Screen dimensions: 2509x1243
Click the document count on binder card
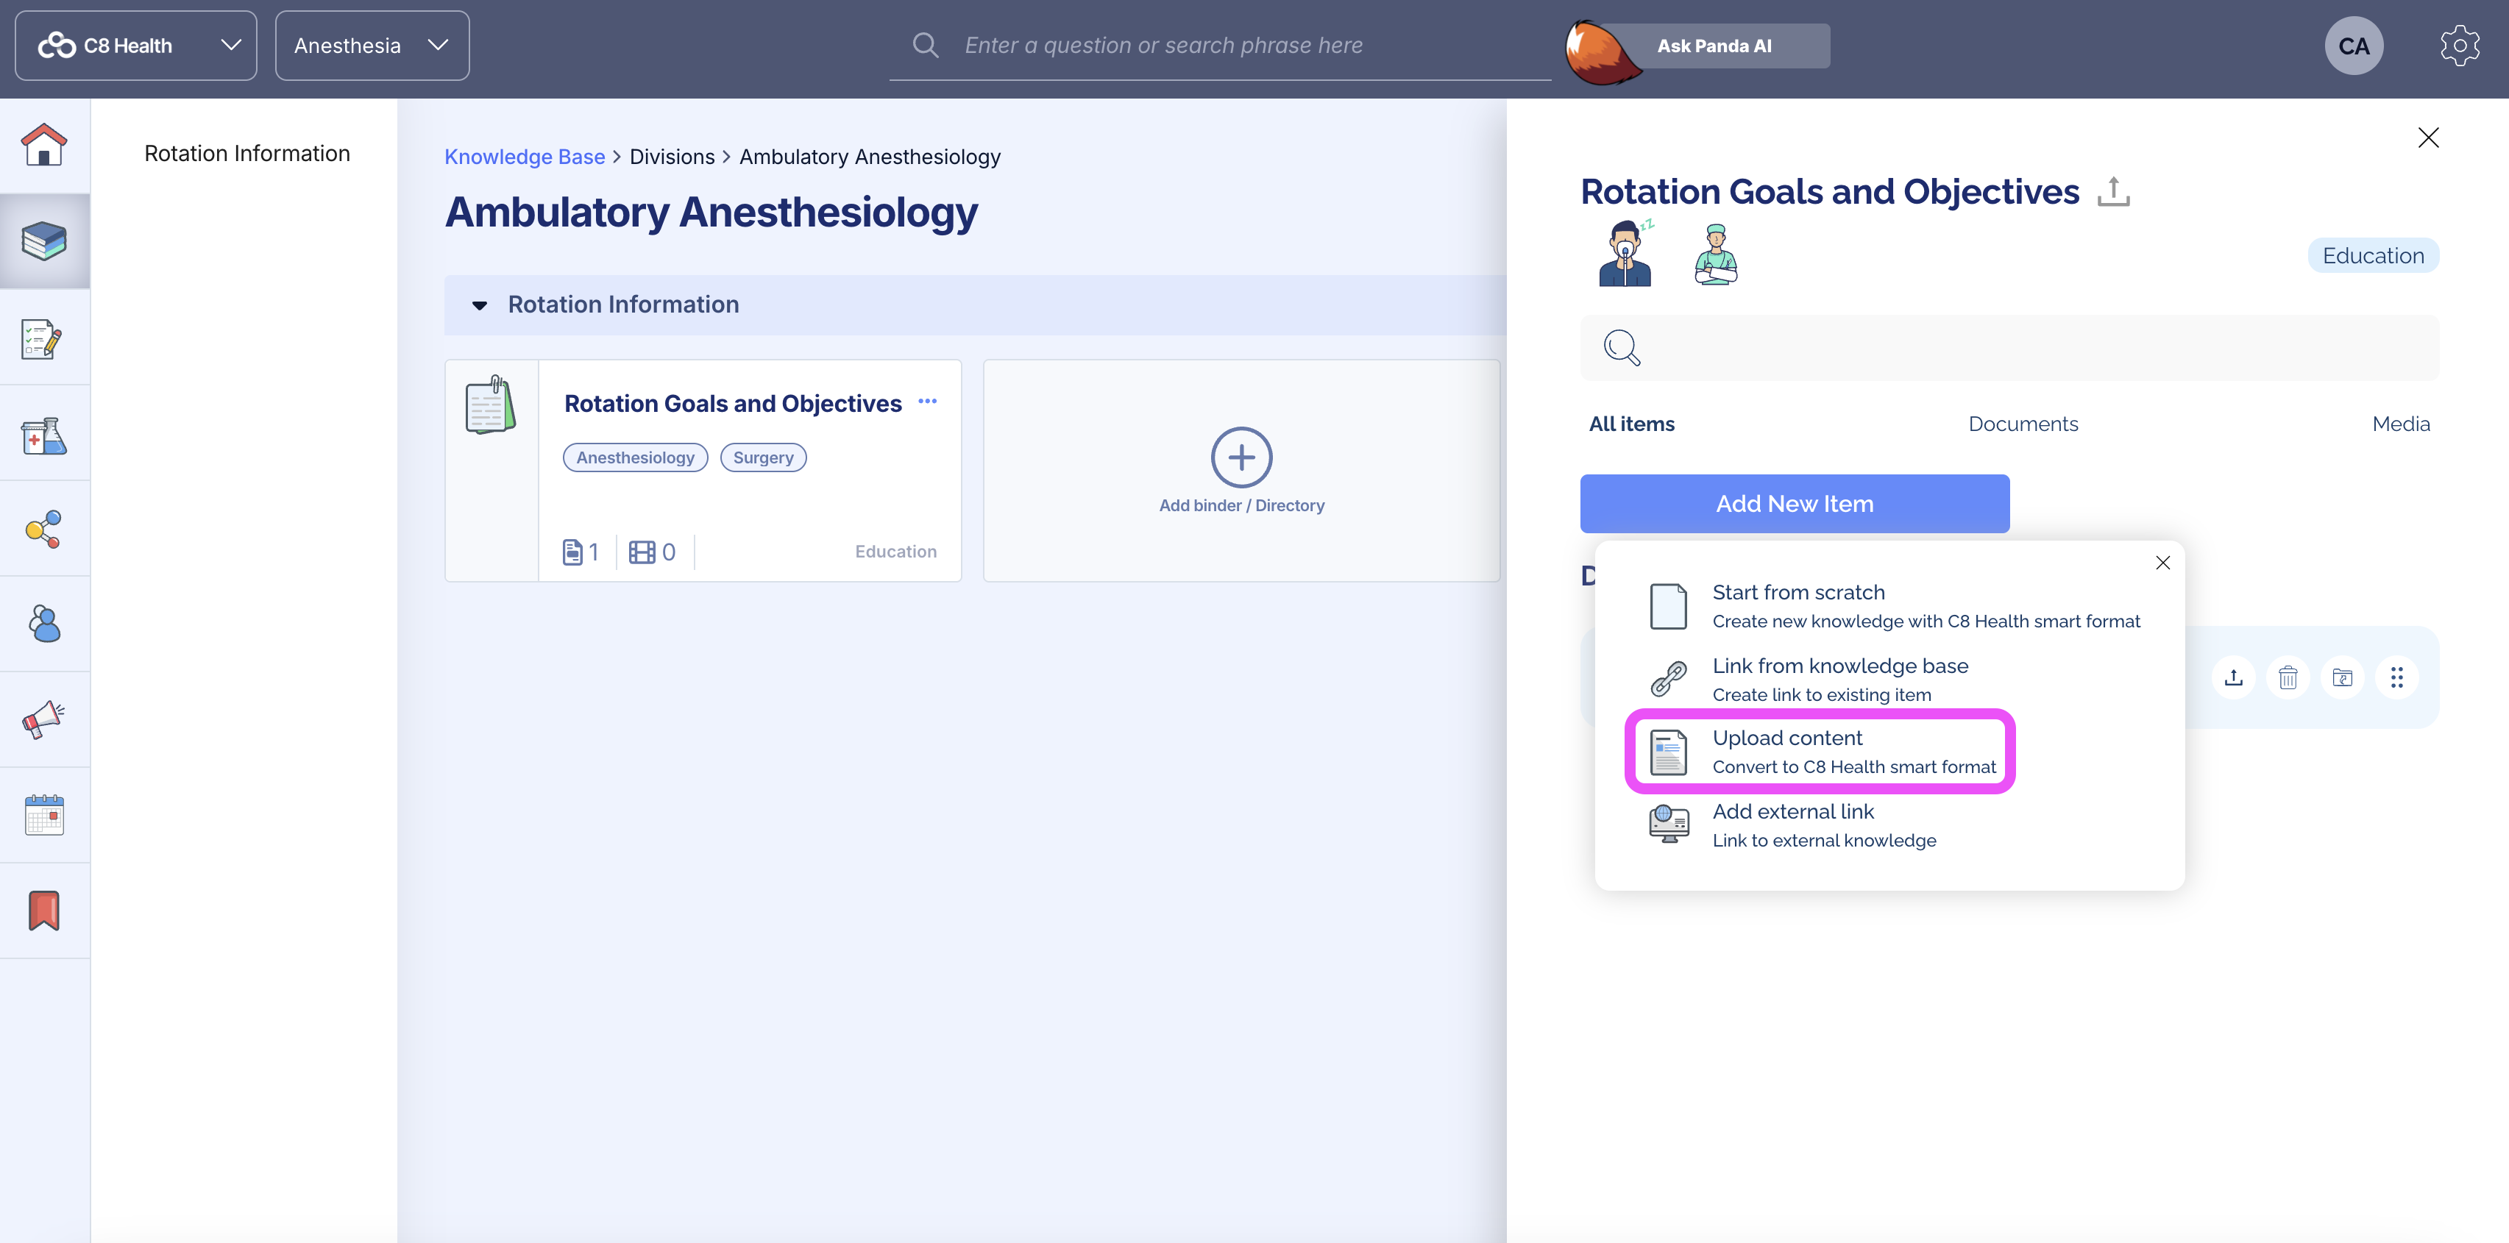581,552
